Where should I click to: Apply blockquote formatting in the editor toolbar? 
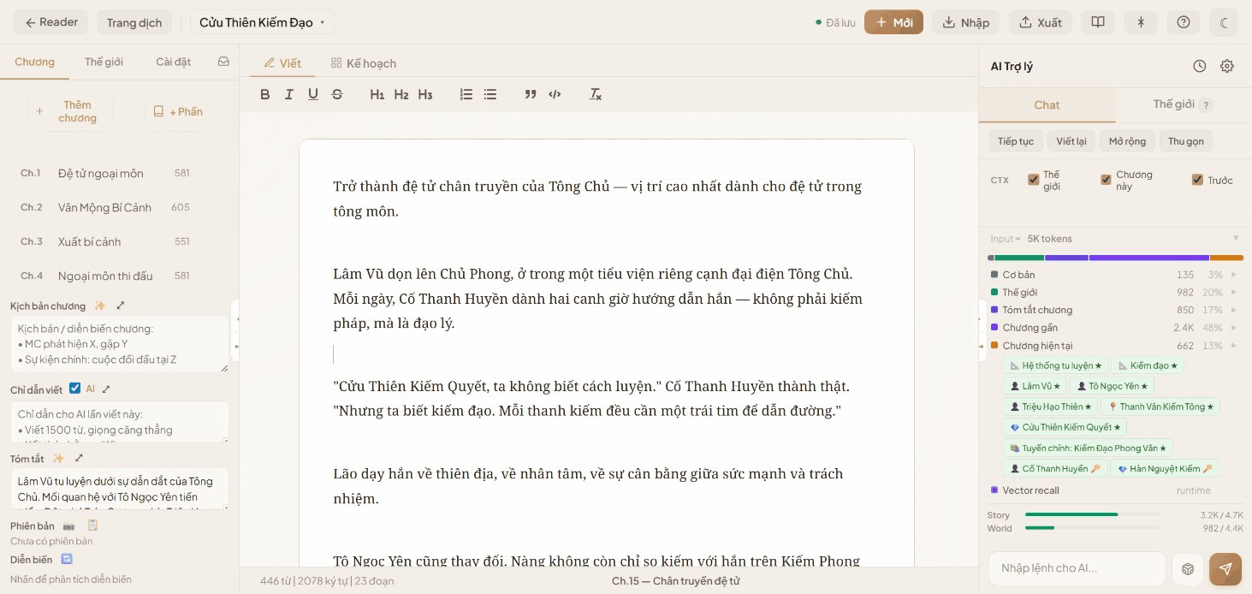tap(531, 94)
